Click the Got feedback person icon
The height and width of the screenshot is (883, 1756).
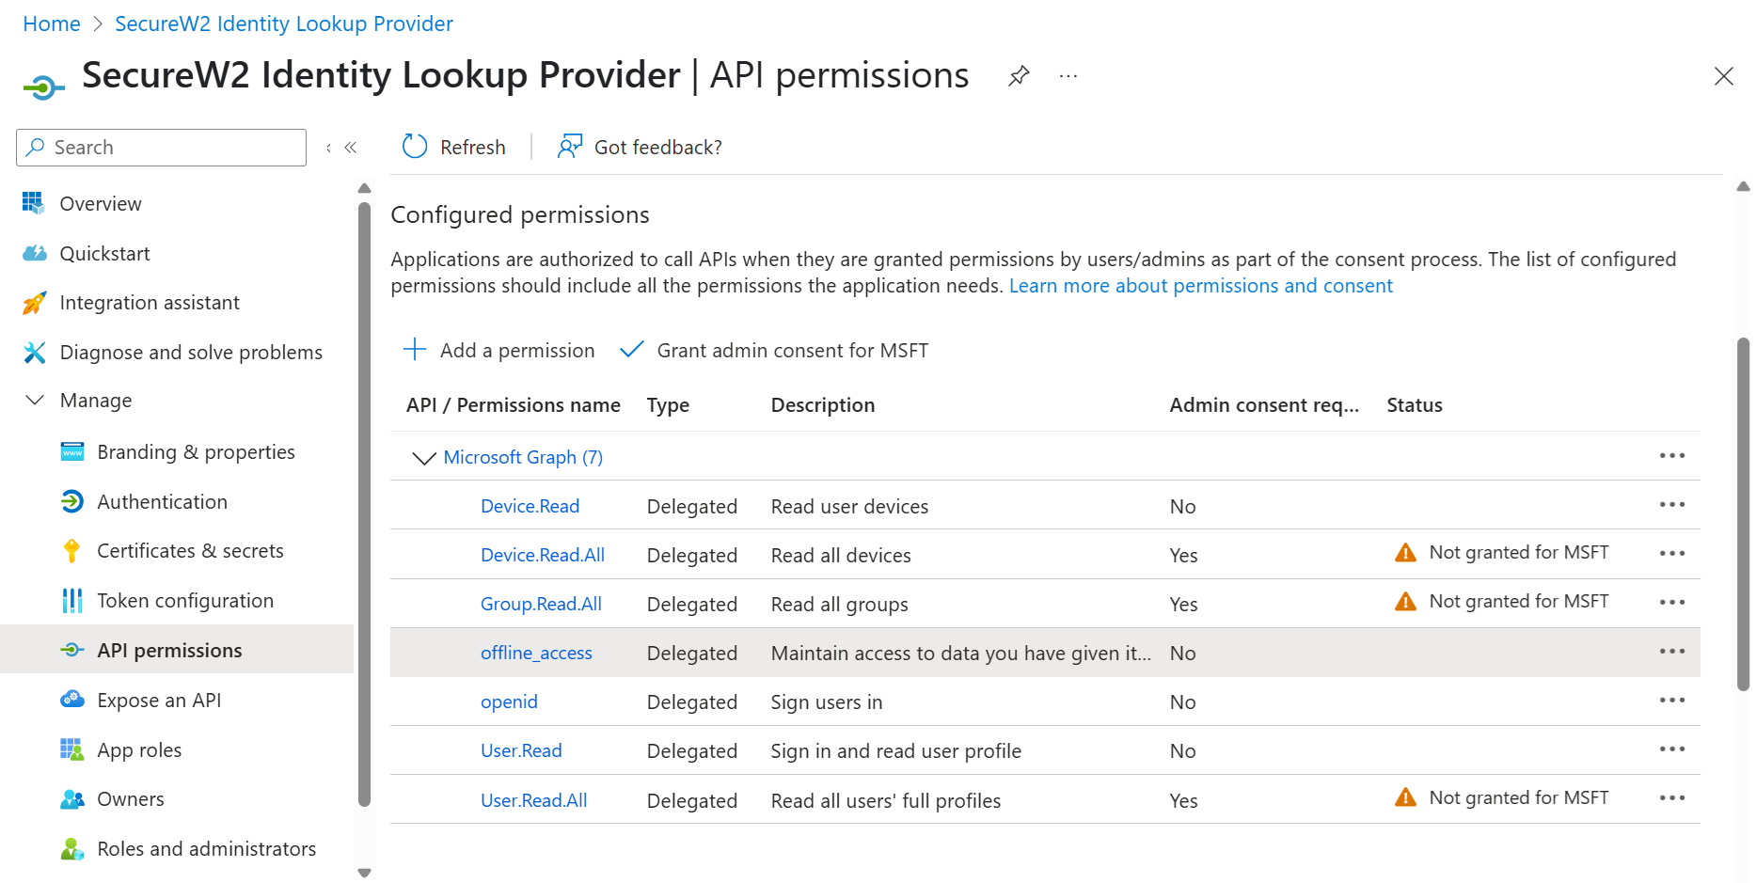click(570, 147)
